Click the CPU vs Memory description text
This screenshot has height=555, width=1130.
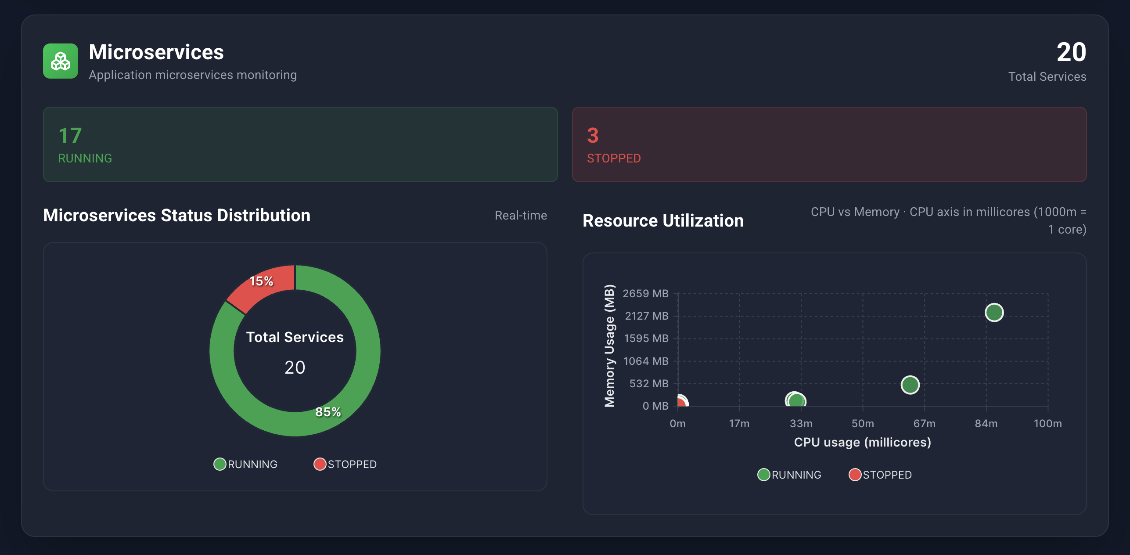[x=949, y=221]
